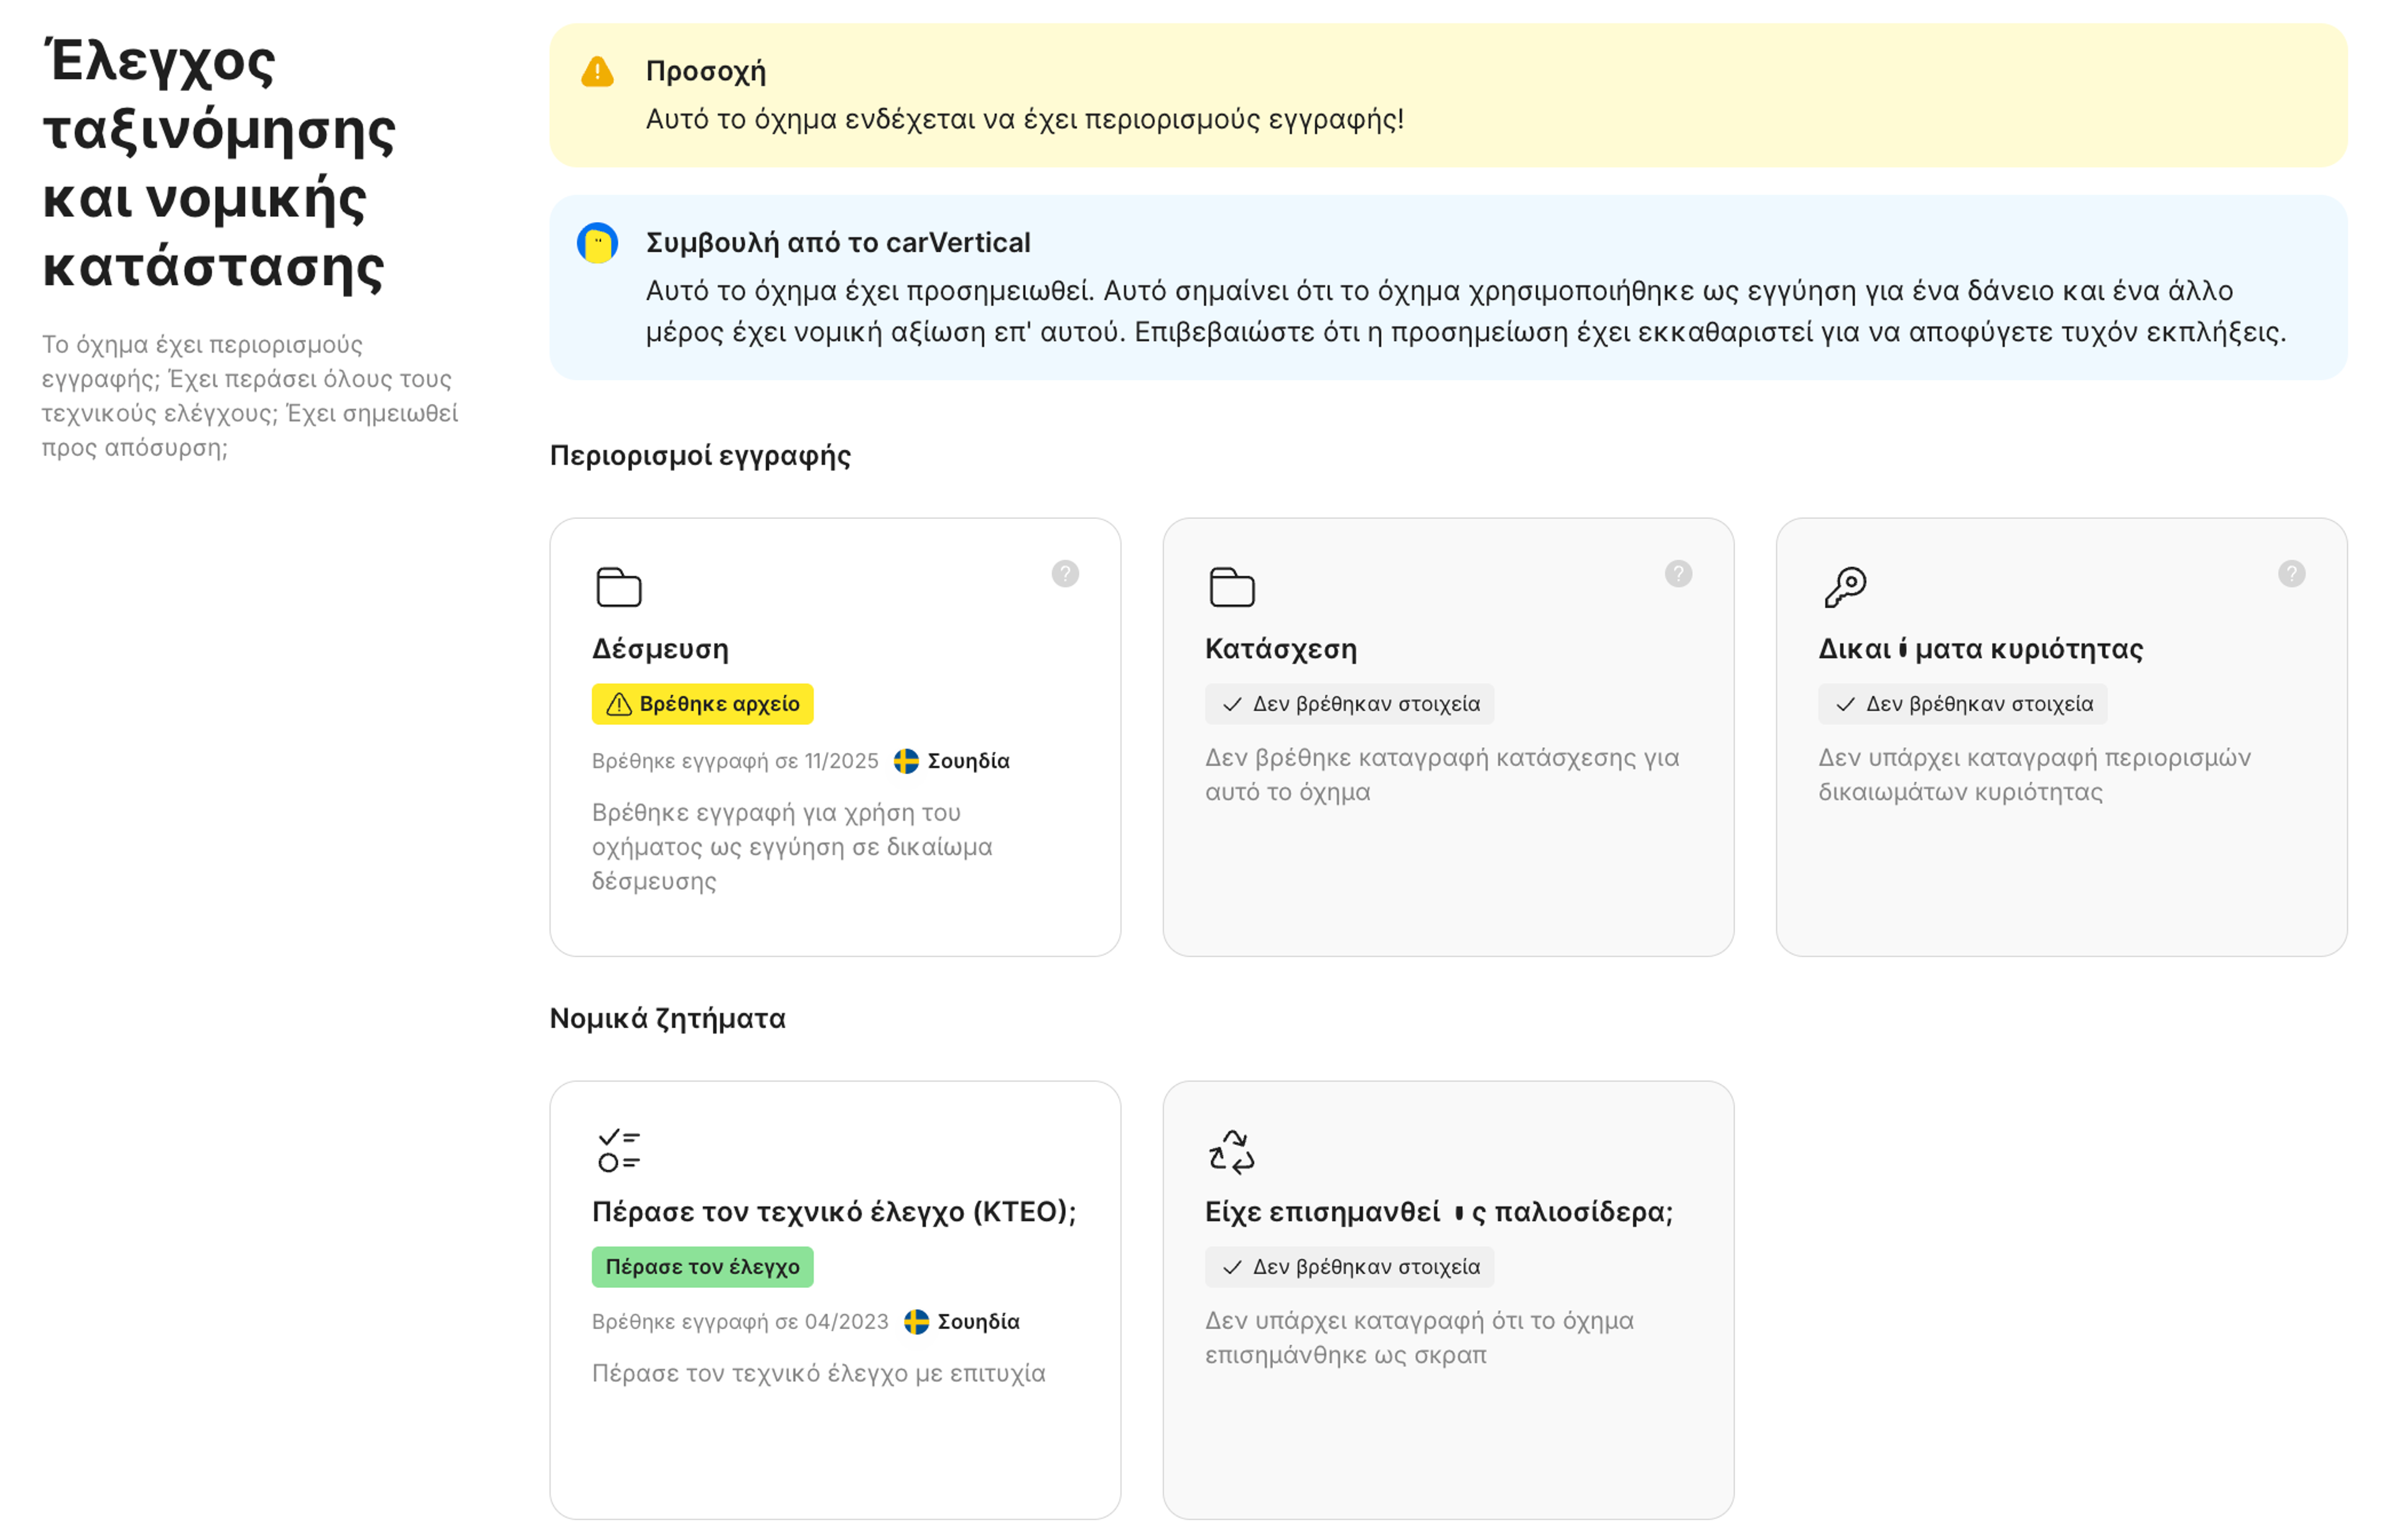Click the Νομικά ζητήματα section heading
The width and height of the screenshot is (2389, 1540).
(x=667, y=1019)
